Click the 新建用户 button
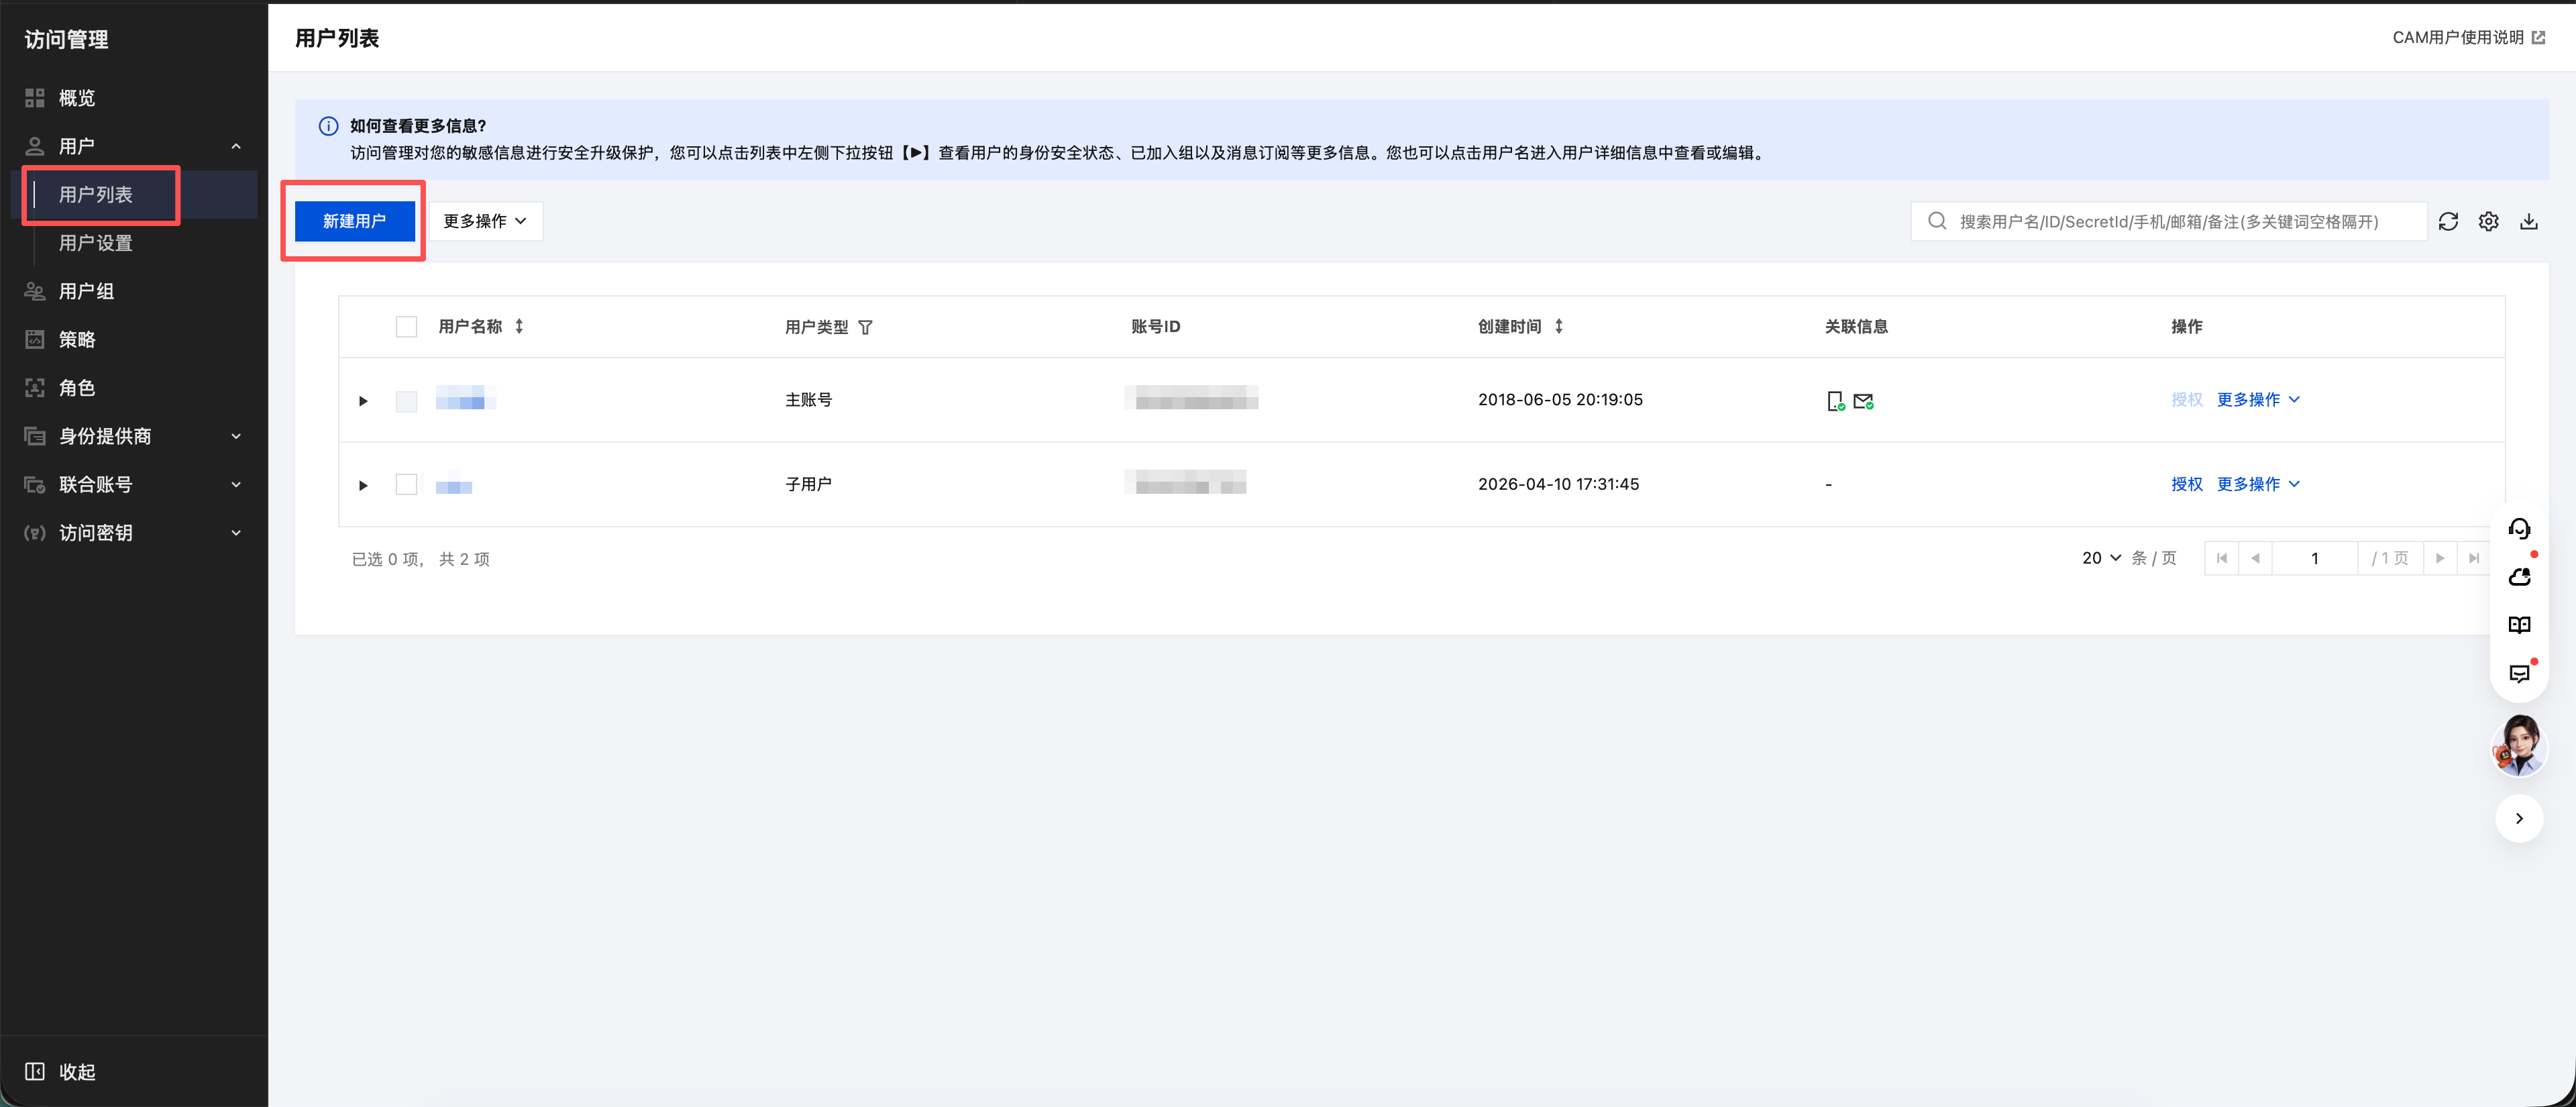The width and height of the screenshot is (2576, 1107). (354, 221)
